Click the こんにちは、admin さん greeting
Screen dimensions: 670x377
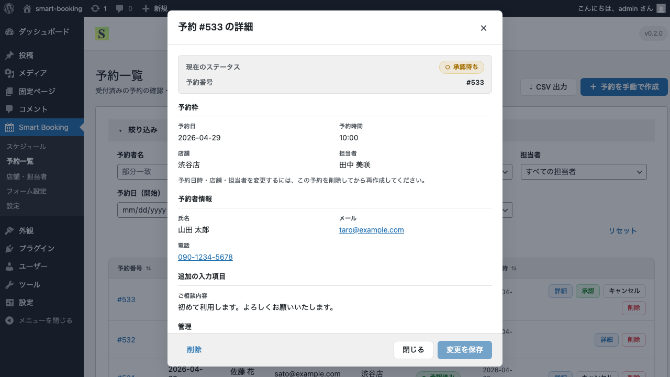[x=616, y=8]
